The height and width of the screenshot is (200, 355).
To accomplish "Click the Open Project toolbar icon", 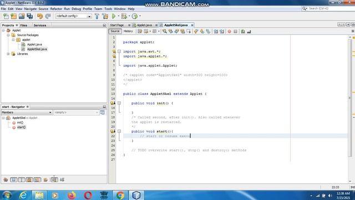I will coord(22,16).
